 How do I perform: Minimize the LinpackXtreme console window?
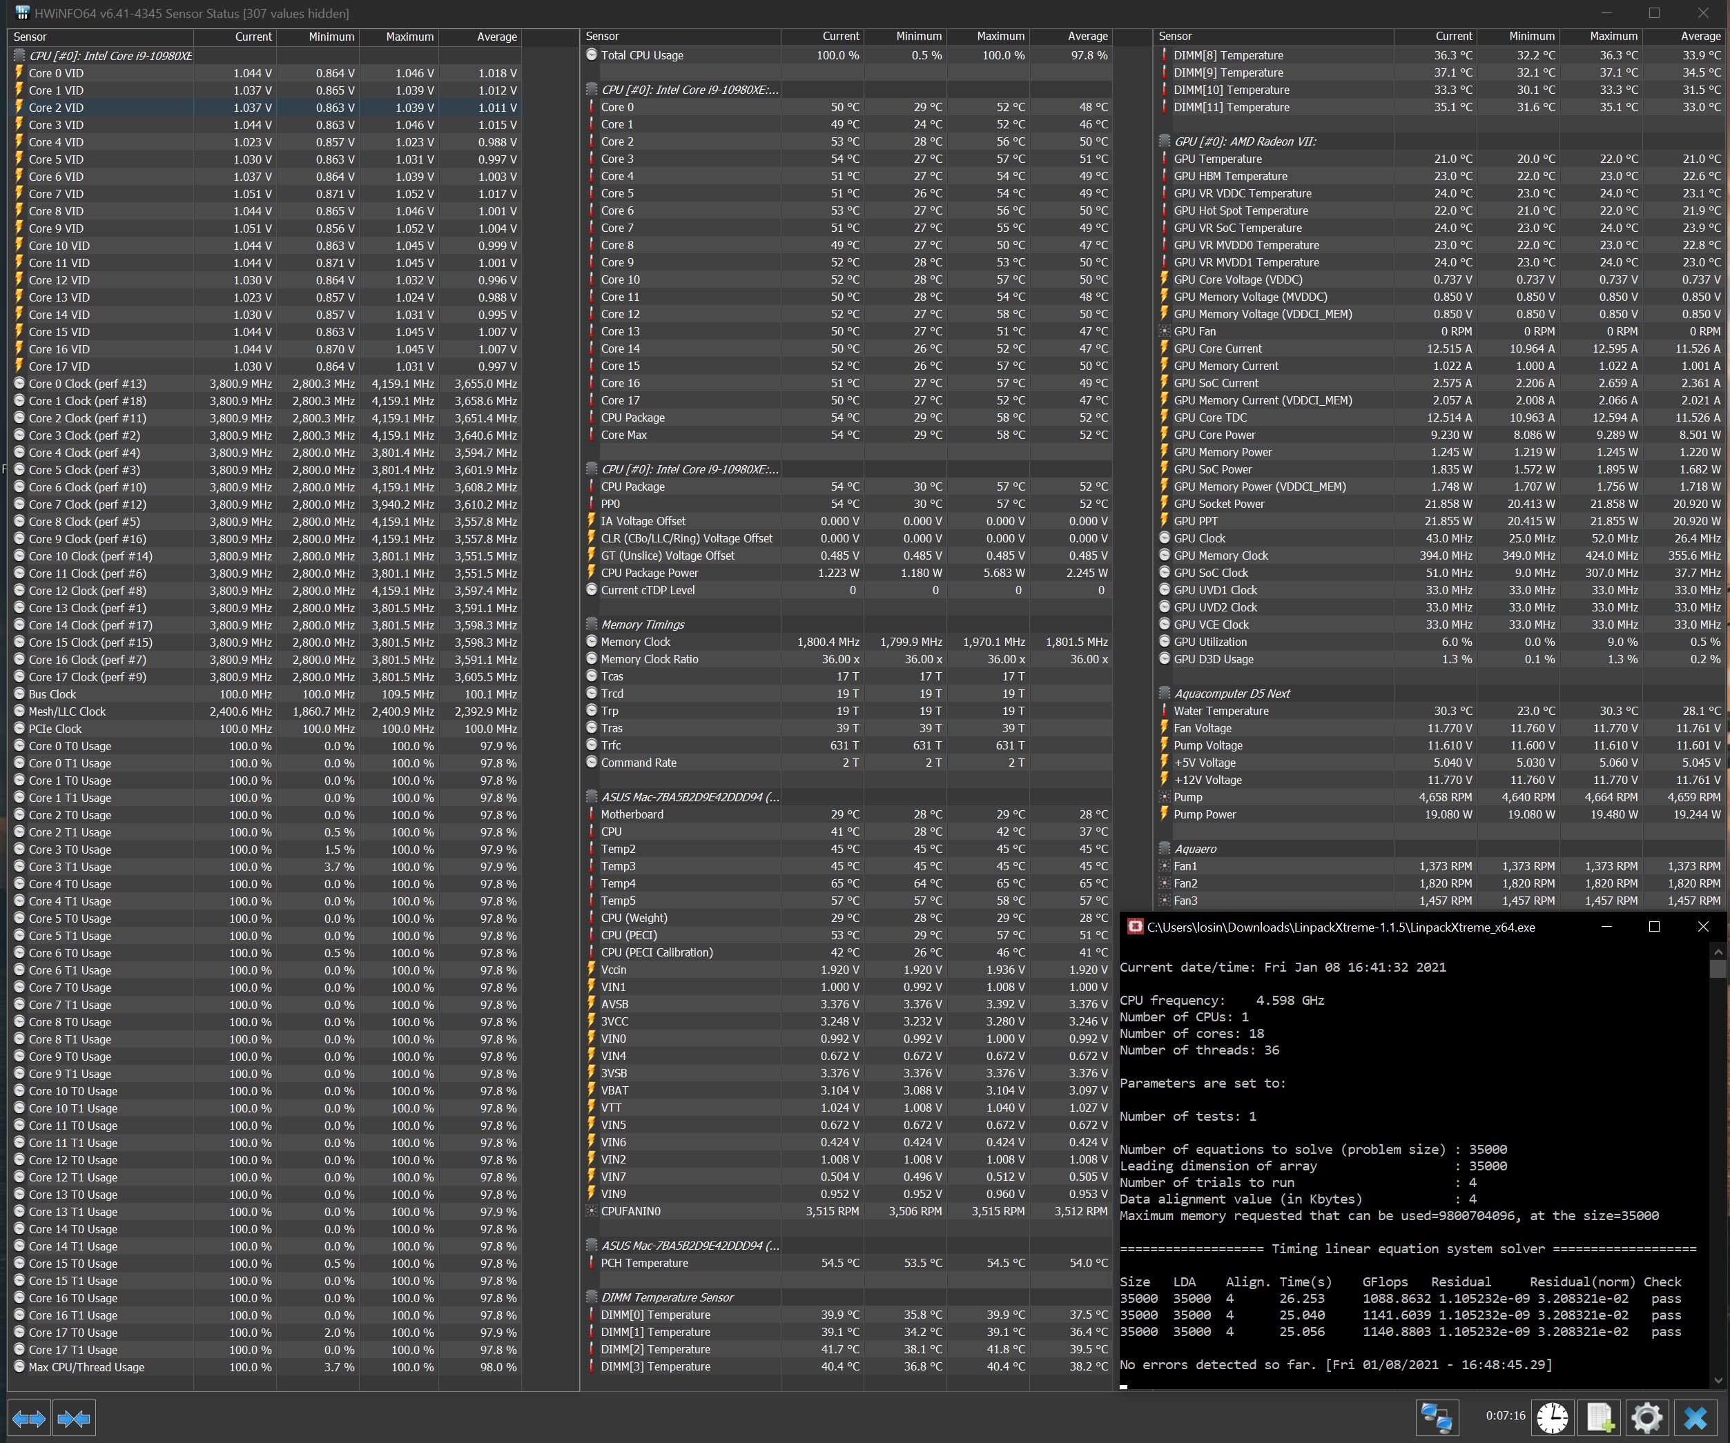tap(1606, 927)
